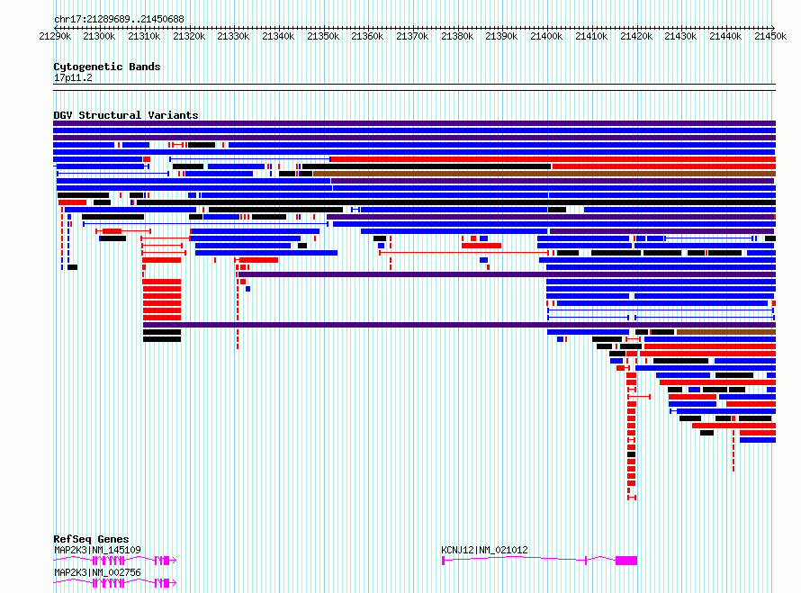Open the RefSeq Genes track title

(x=91, y=539)
